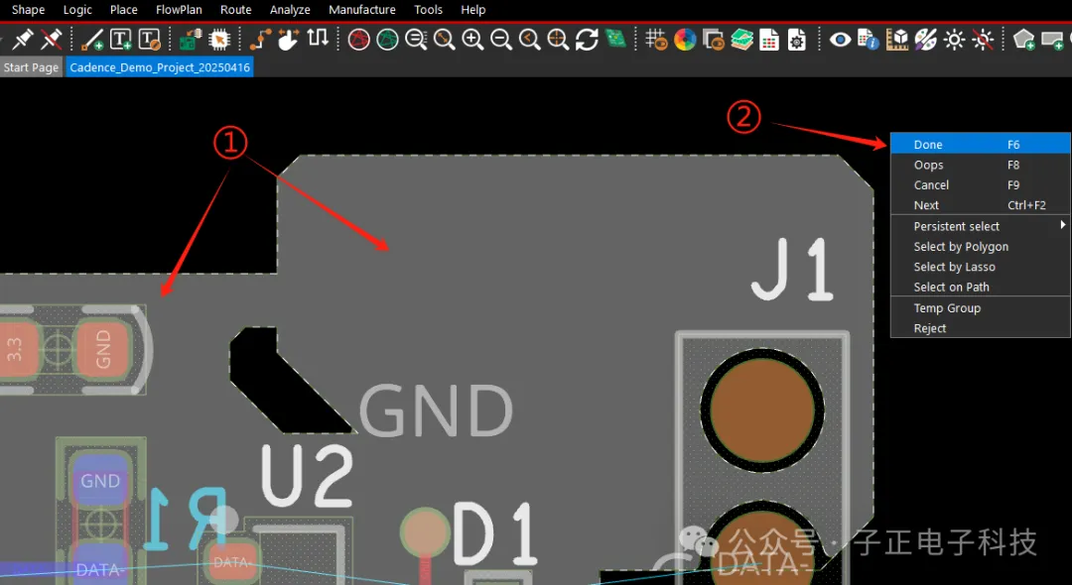1072x585 pixels.
Task: Click the Refresh circular arrows icon
Action: tap(587, 40)
